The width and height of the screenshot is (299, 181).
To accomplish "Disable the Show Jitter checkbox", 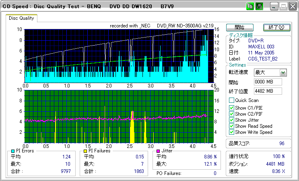I will 231,120.
